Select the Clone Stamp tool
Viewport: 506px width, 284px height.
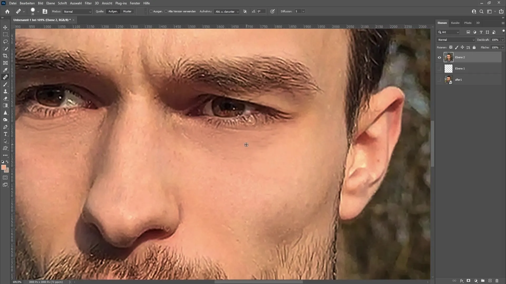coord(5,91)
